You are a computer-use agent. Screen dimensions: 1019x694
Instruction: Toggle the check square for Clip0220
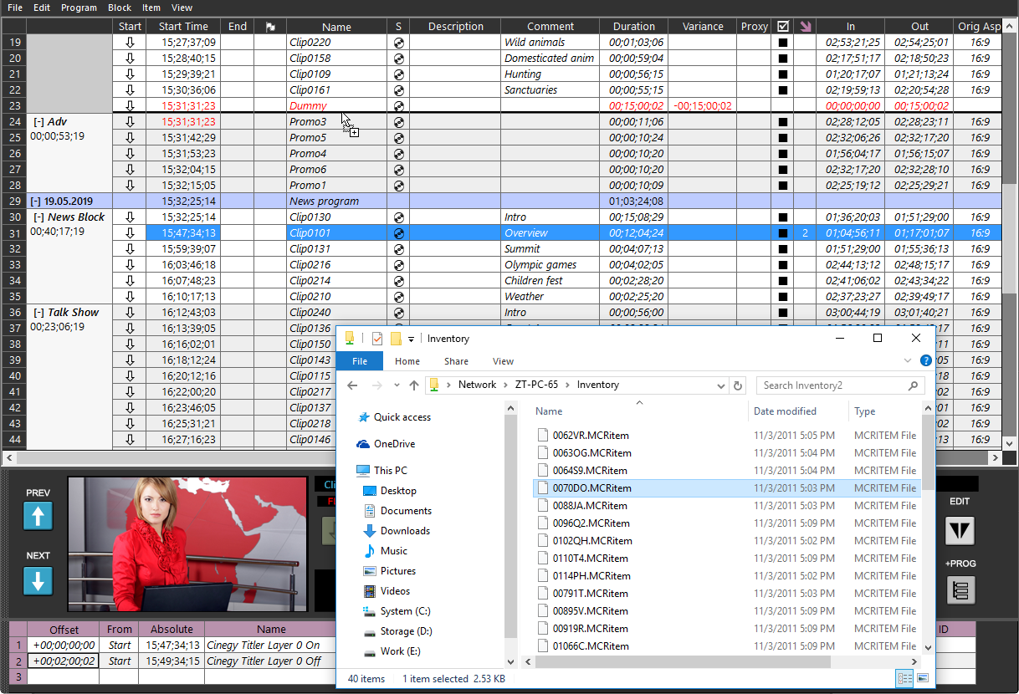point(783,43)
